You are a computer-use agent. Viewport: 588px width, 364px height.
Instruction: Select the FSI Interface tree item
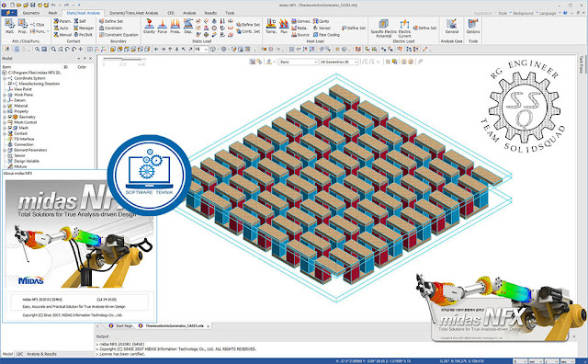pyautogui.click(x=24, y=139)
